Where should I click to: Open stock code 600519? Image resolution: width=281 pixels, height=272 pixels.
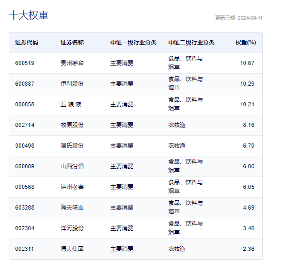coord(25,63)
